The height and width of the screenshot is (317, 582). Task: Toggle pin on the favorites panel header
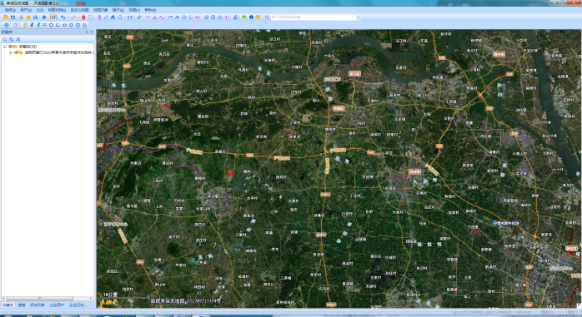click(87, 32)
